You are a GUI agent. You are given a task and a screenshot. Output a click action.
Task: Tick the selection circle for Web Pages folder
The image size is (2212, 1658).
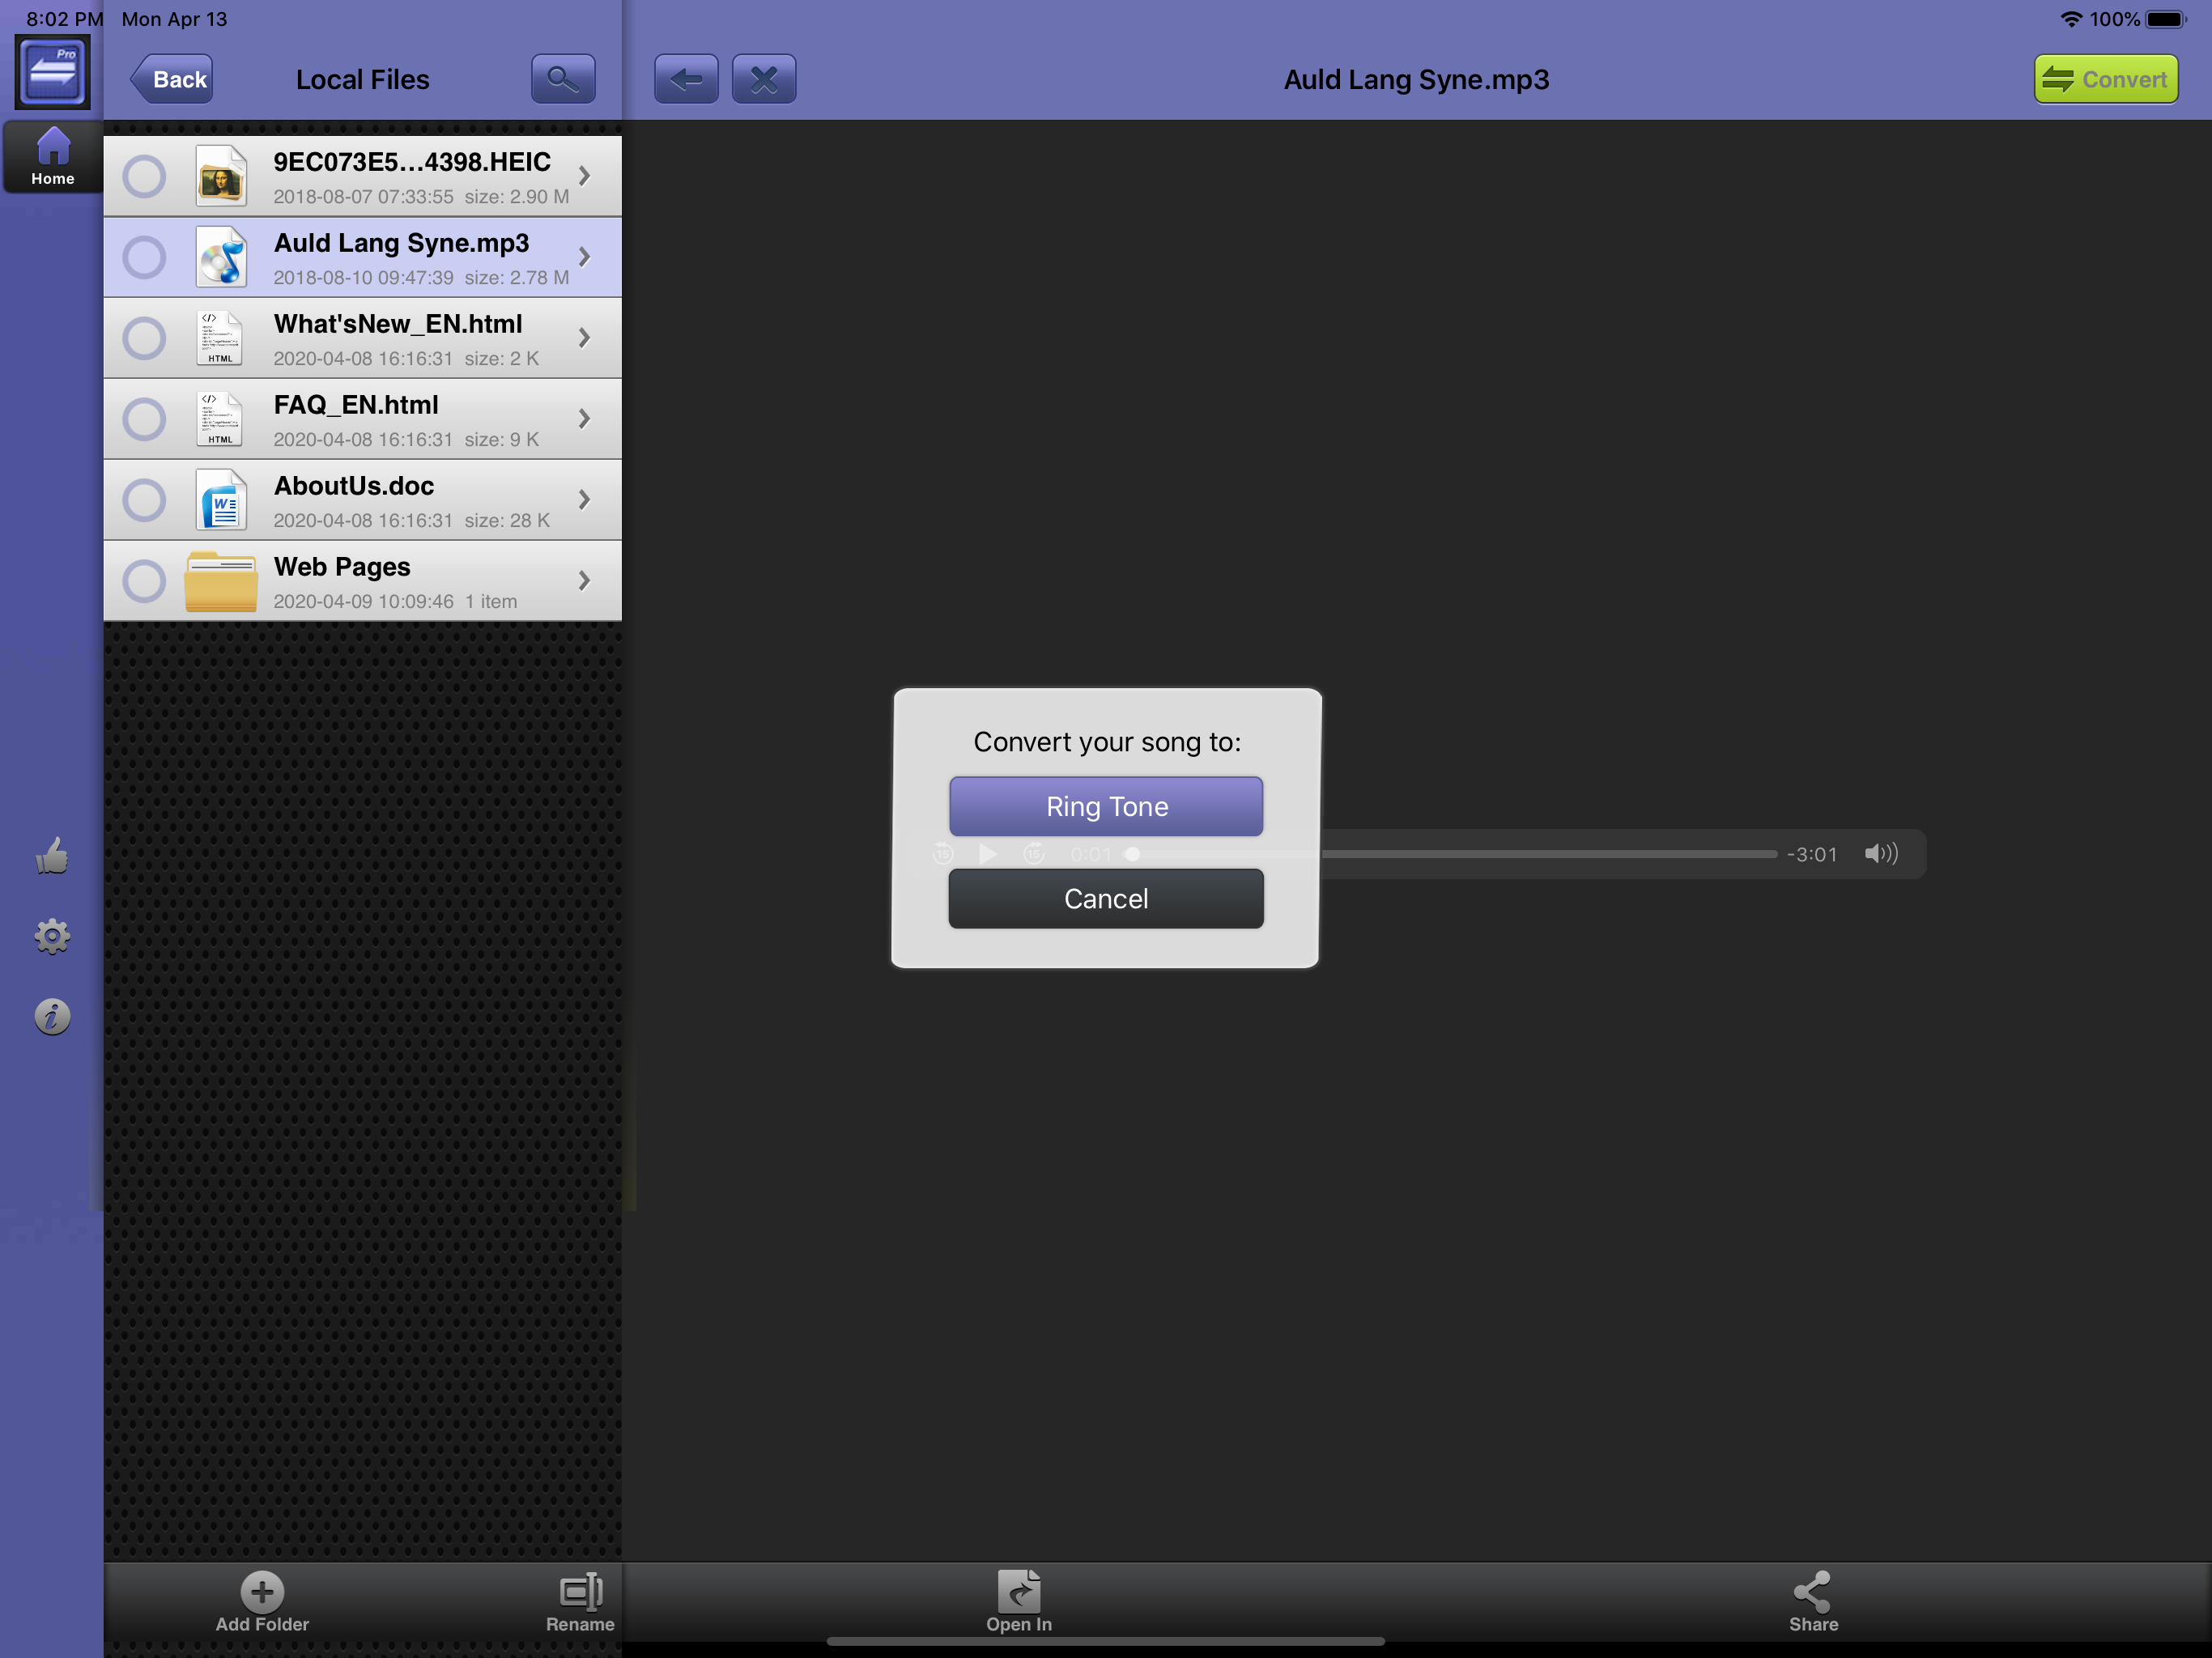click(144, 581)
